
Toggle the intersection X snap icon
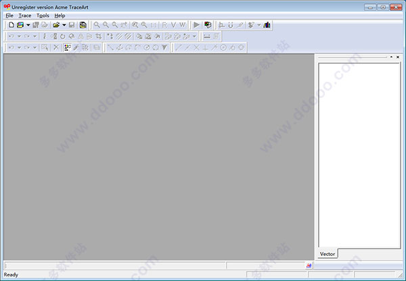pos(196,47)
